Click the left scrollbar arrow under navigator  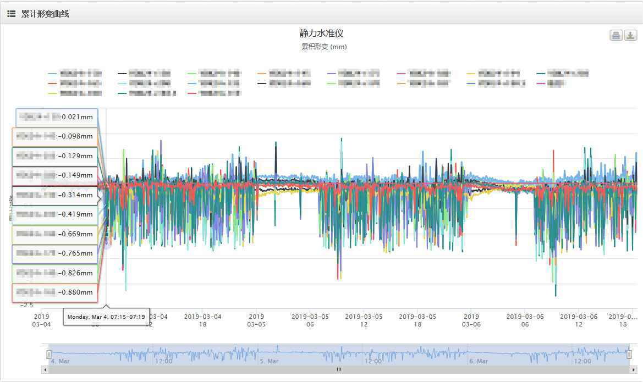pyautogui.click(x=45, y=369)
